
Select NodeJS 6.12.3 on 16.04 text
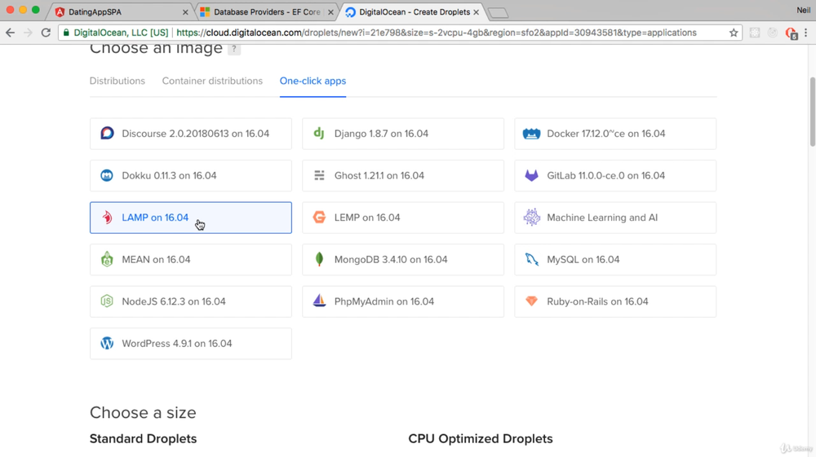[174, 301]
